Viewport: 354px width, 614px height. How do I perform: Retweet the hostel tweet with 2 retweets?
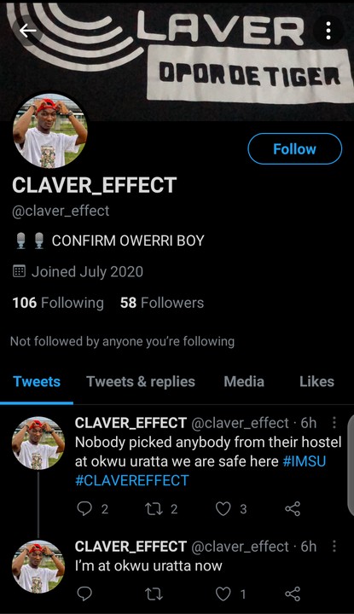(x=153, y=508)
